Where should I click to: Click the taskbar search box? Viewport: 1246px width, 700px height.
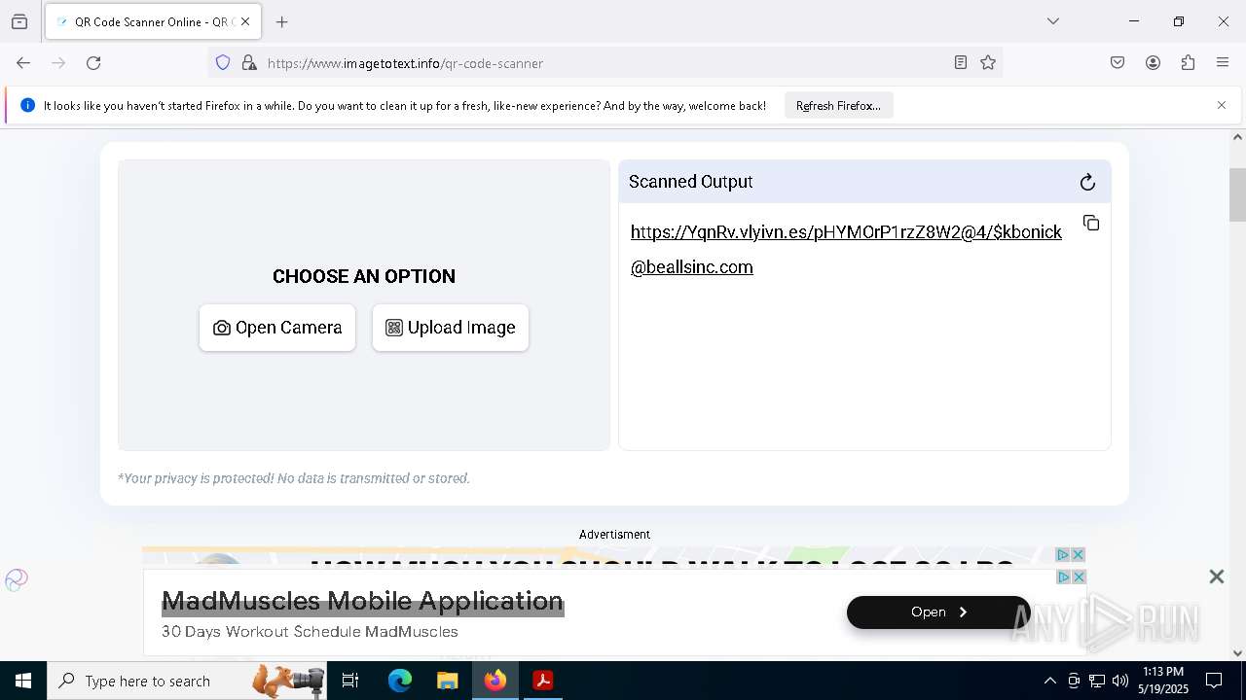187,681
